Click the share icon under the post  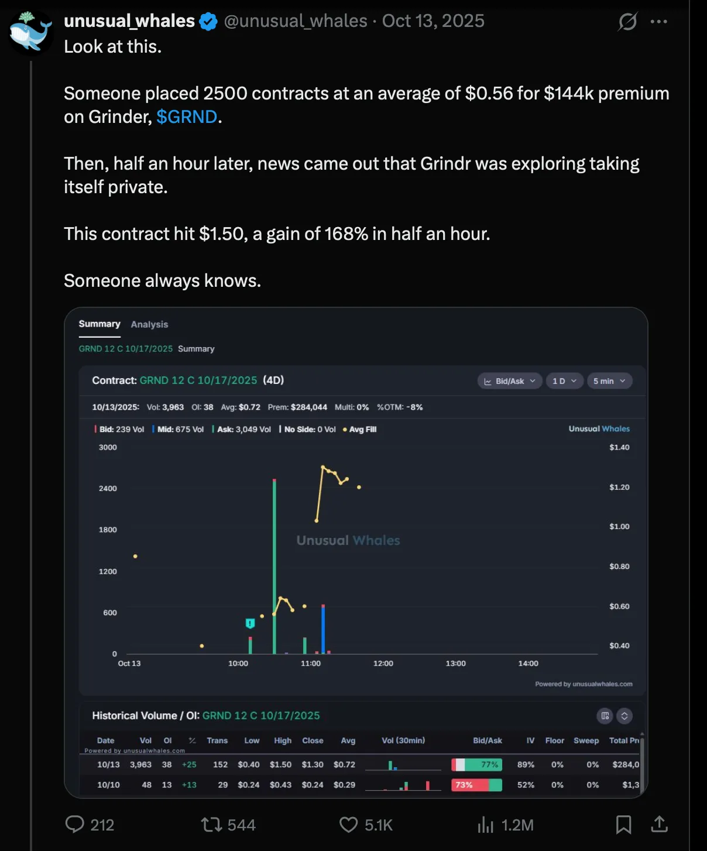(658, 824)
